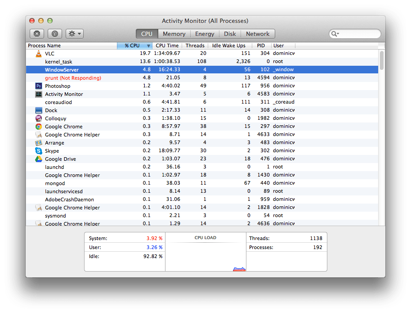Image resolution: width=411 pixels, height=313 pixels.
Task: Switch to the Memory tab
Action: pyautogui.click(x=174, y=34)
